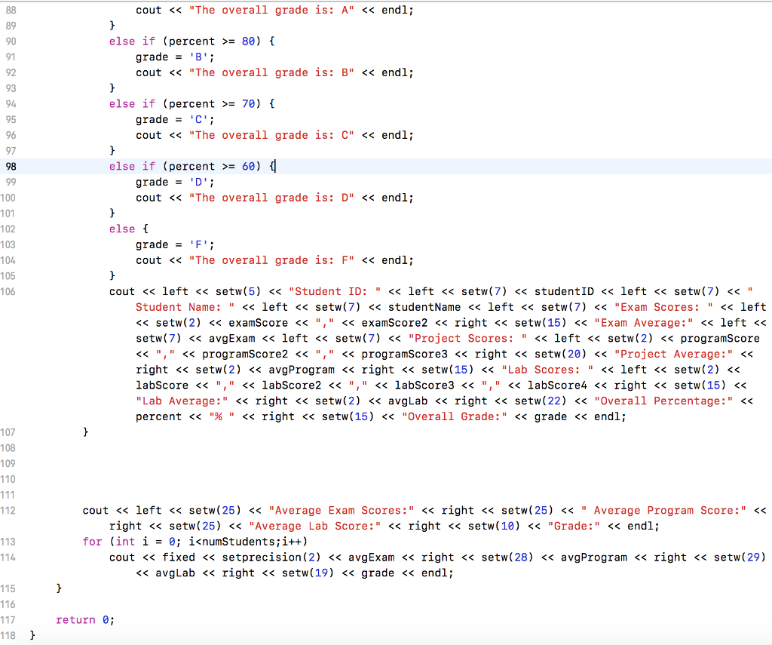Click line number 94 in the gutter
Screen dimensions: 772x645
click(x=11, y=104)
